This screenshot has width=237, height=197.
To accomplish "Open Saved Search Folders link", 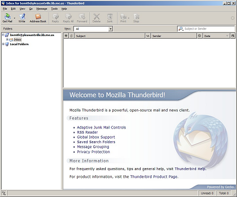I will tap(96, 142).
